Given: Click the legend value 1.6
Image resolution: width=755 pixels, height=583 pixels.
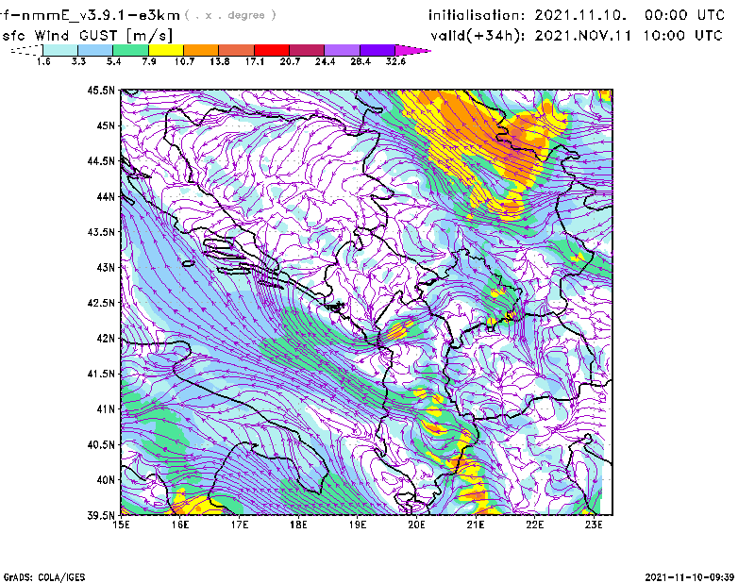Looking at the screenshot, I should pyautogui.click(x=43, y=61).
